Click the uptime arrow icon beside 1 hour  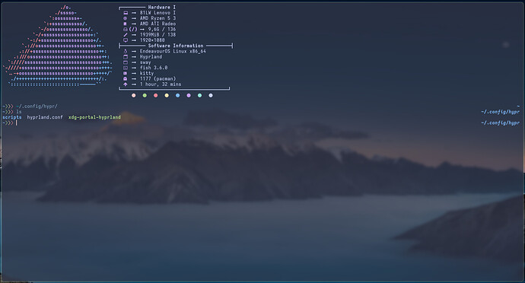(126, 84)
